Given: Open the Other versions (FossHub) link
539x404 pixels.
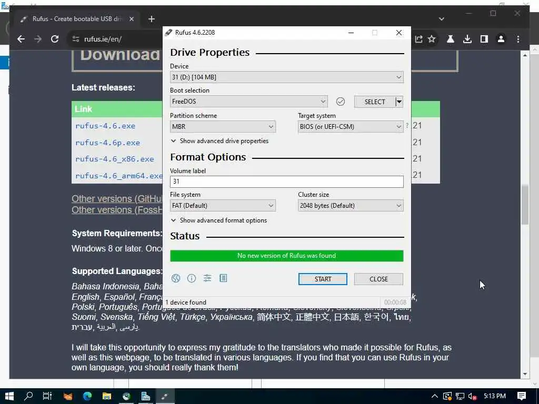Looking at the screenshot, I should pos(117,209).
